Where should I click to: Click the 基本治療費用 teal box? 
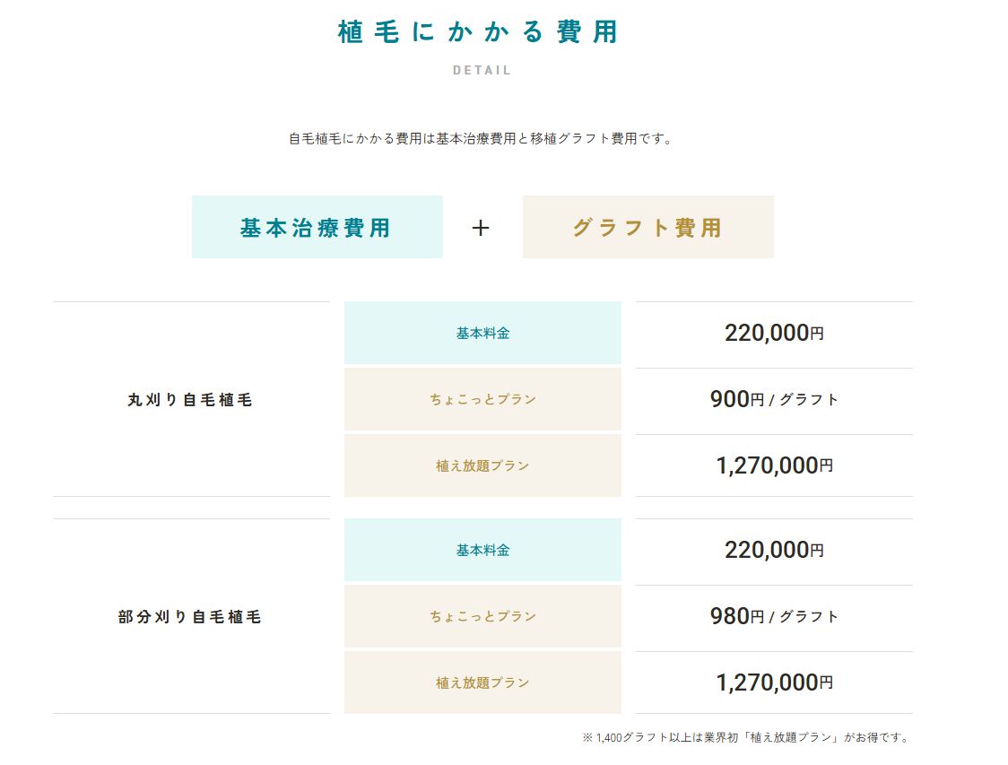tap(317, 227)
